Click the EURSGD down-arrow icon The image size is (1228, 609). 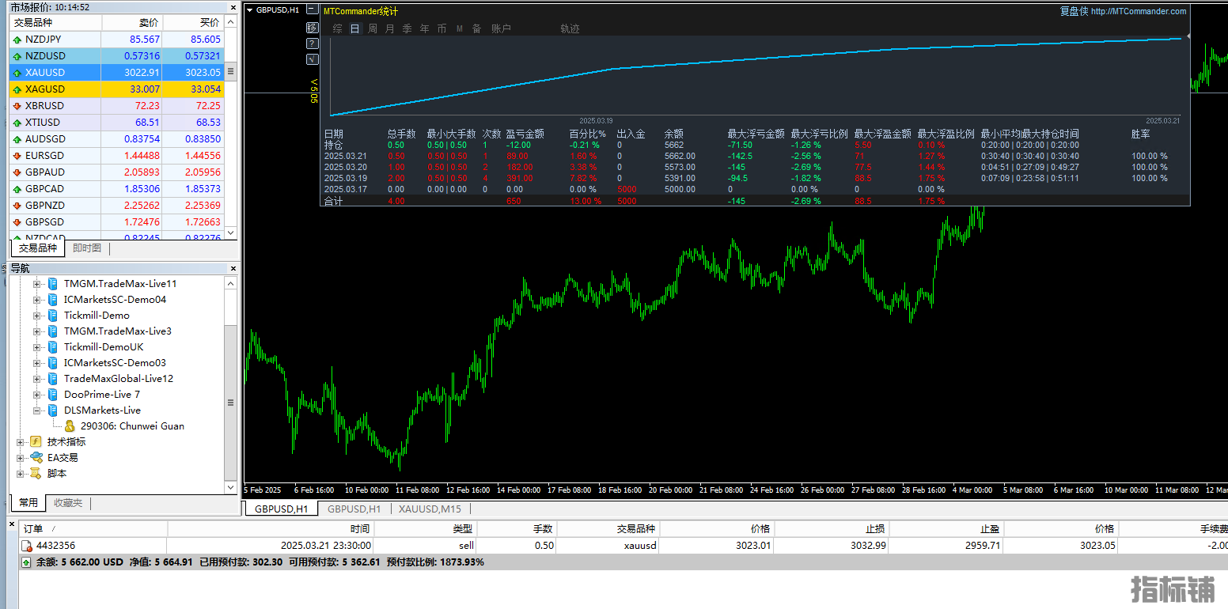[17, 156]
